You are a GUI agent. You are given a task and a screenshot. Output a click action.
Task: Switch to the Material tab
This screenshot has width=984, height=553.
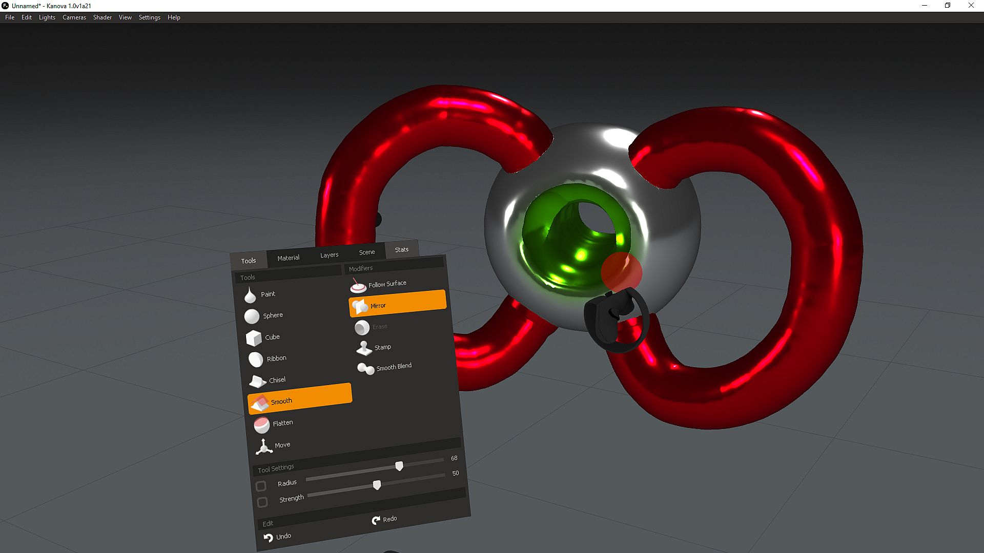[x=288, y=258]
